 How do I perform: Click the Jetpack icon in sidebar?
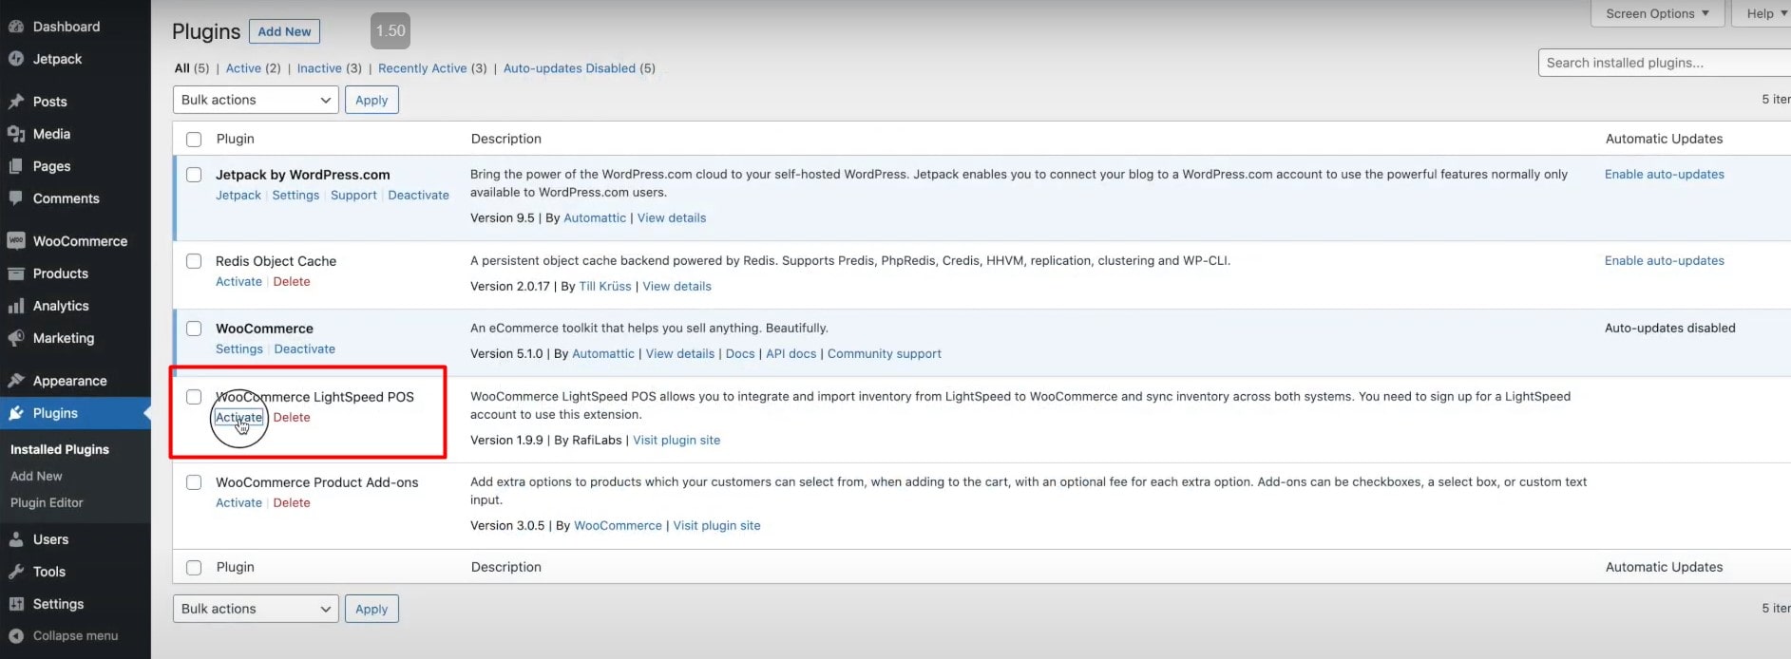[x=16, y=59]
